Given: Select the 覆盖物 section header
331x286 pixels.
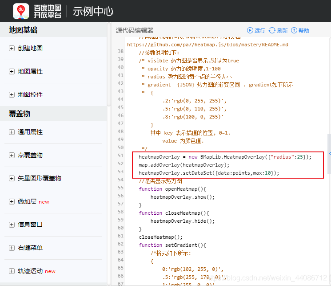Looking at the screenshot, I should pos(53,114).
